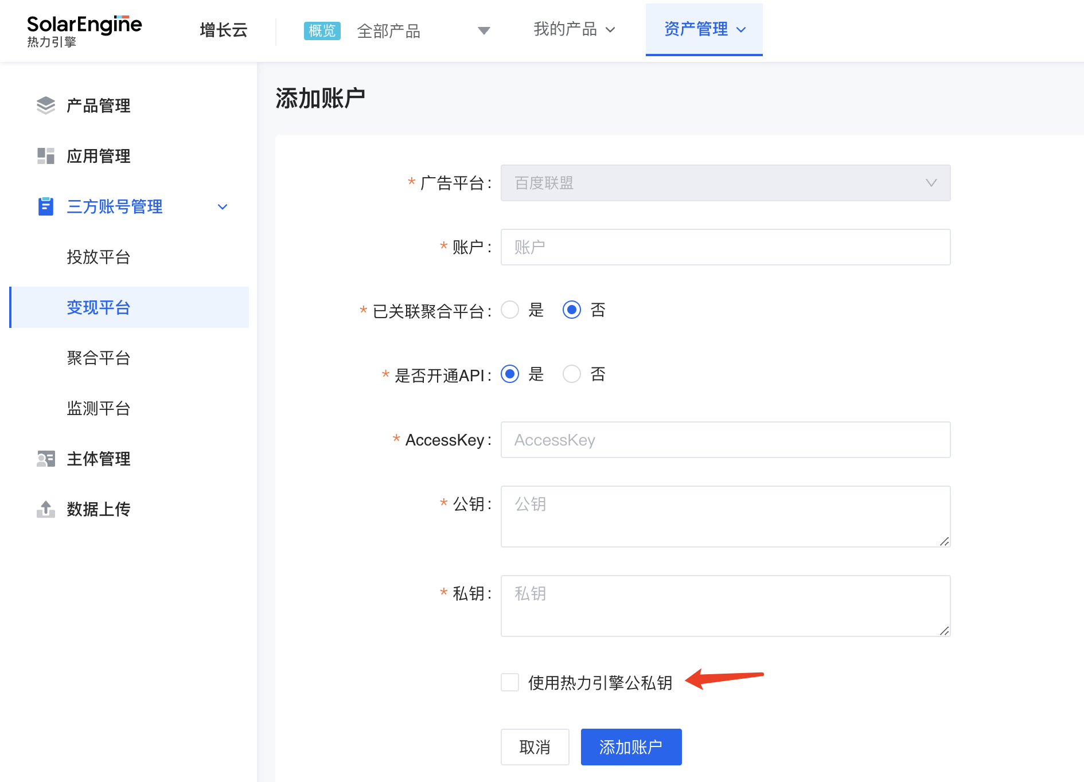Viewport: 1084px width, 782px height.
Task: Open the 资产管理 top menu
Action: click(704, 29)
